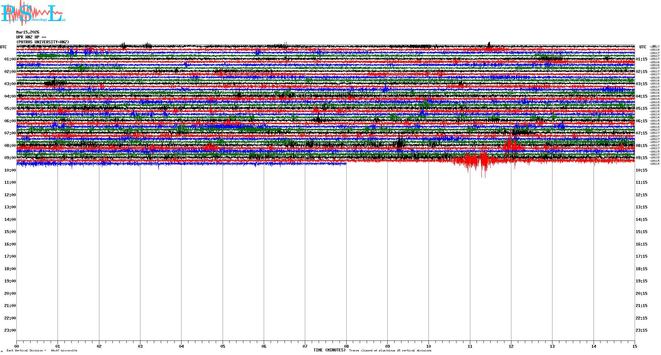Click the 16:15 label on right axis
The image size is (661, 355).
tap(641, 244)
